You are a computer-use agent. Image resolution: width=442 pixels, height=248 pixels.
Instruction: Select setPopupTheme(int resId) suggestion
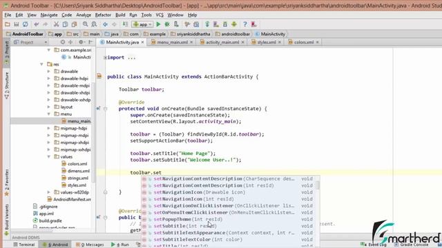tap(230, 219)
